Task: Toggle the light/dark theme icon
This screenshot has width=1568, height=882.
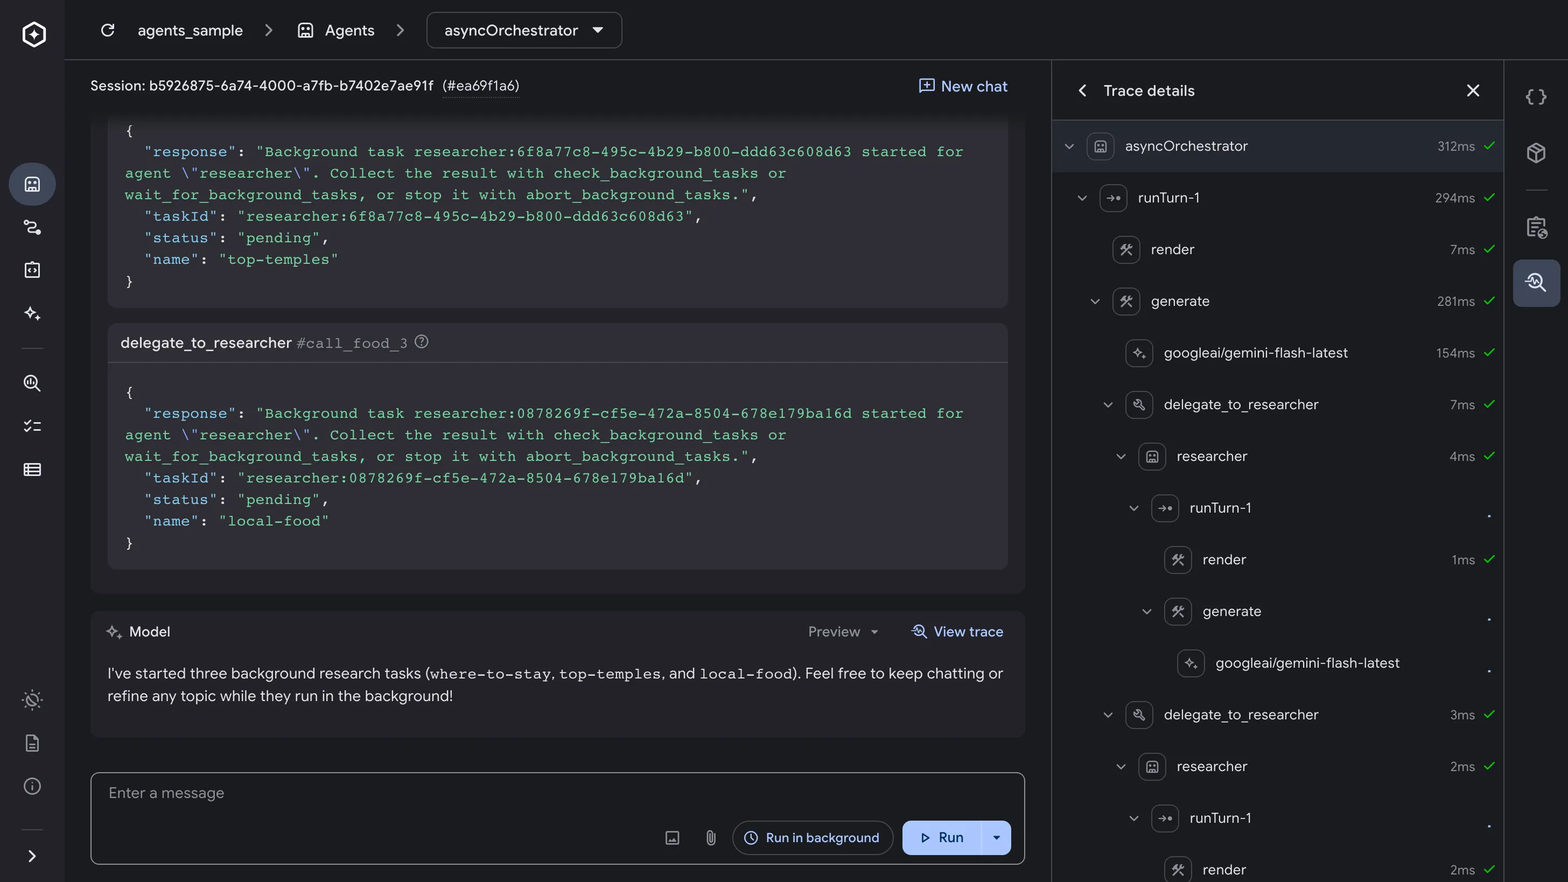Action: [x=32, y=699]
